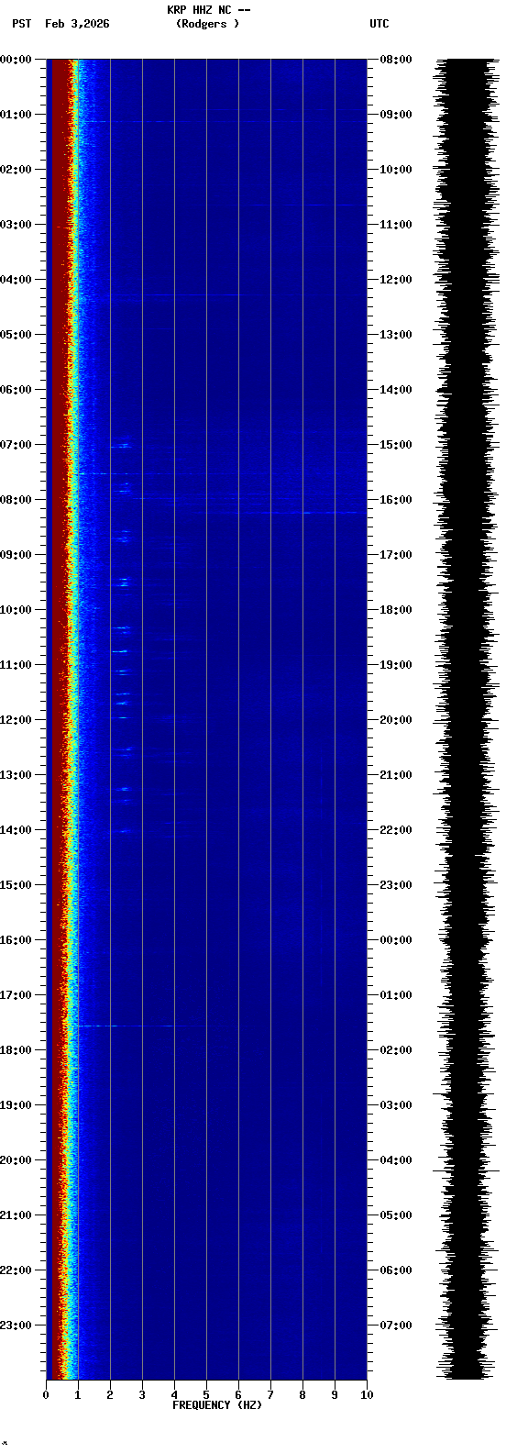
Task: Click the 21:00 UTC time tick
Action: point(396,775)
